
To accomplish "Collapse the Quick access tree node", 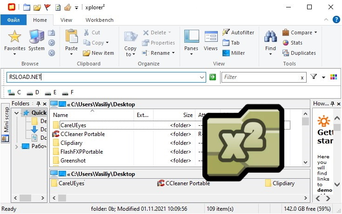I will [x=16, y=113].
